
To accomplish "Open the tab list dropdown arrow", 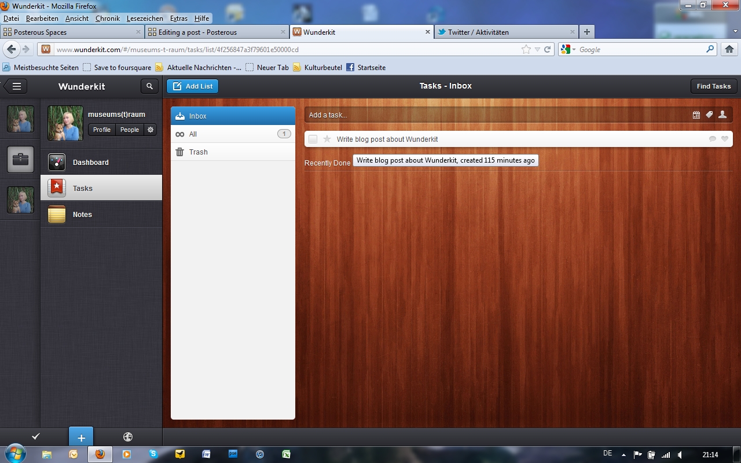I will click(x=735, y=32).
